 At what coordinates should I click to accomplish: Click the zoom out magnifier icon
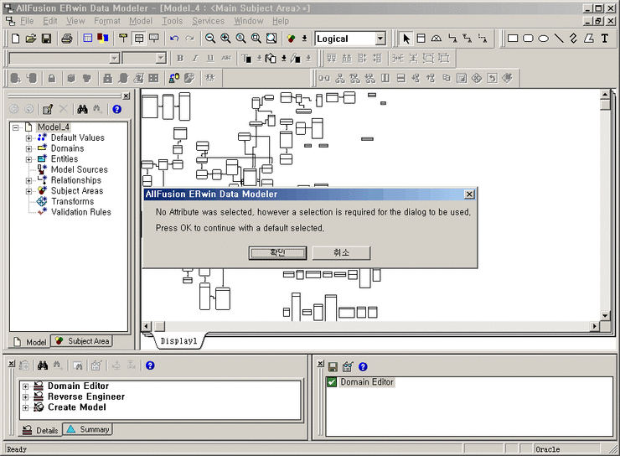[x=210, y=39]
